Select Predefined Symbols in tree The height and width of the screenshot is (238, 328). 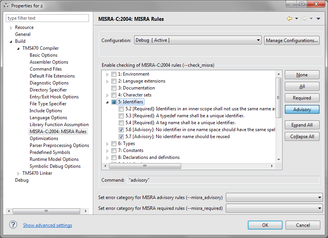(50, 152)
